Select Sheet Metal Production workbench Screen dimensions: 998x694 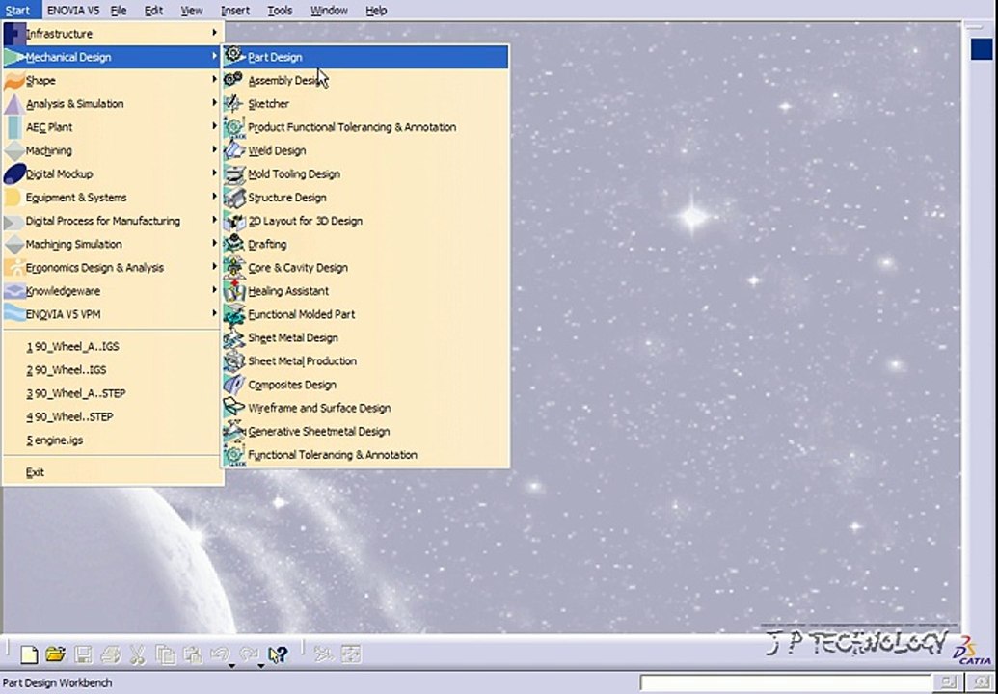pos(365,361)
